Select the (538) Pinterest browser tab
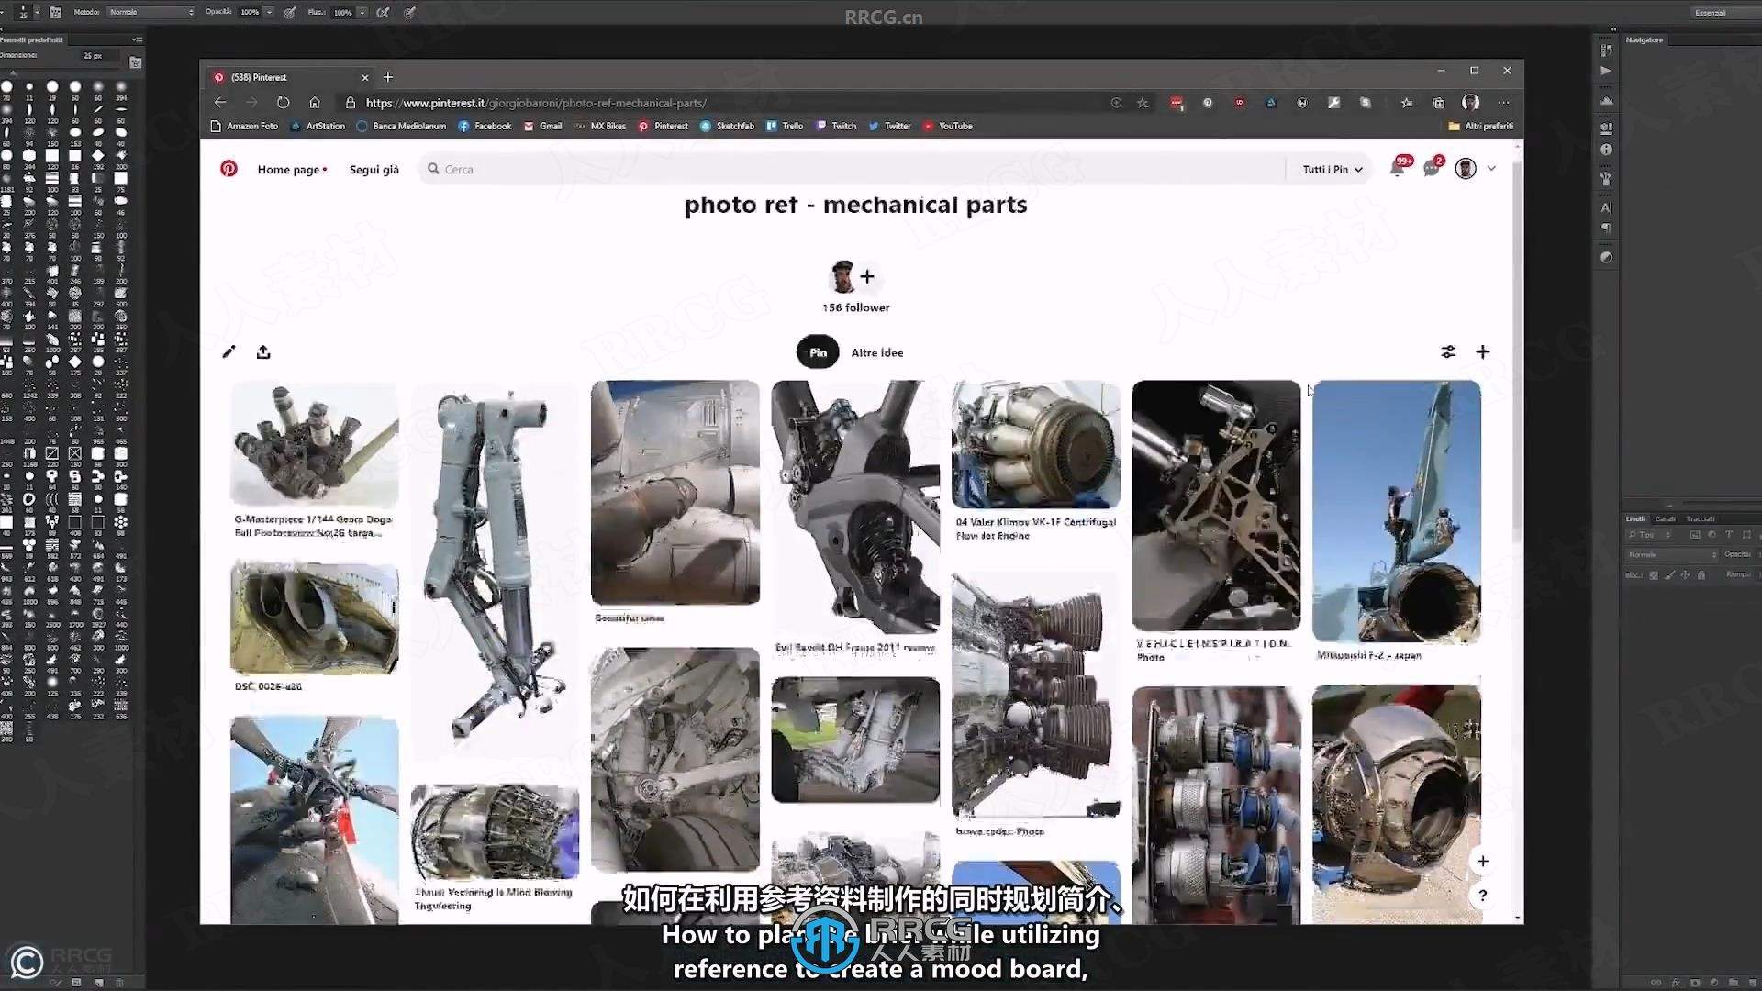Viewport: 1762px width, 991px height. point(290,77)
